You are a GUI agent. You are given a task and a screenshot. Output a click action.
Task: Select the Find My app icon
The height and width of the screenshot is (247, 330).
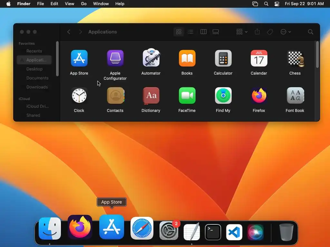point(223,96)
